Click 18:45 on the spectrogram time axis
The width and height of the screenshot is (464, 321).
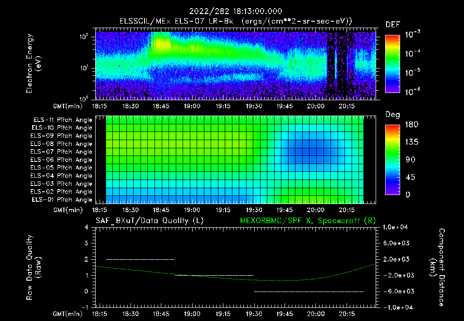(161, 106)
